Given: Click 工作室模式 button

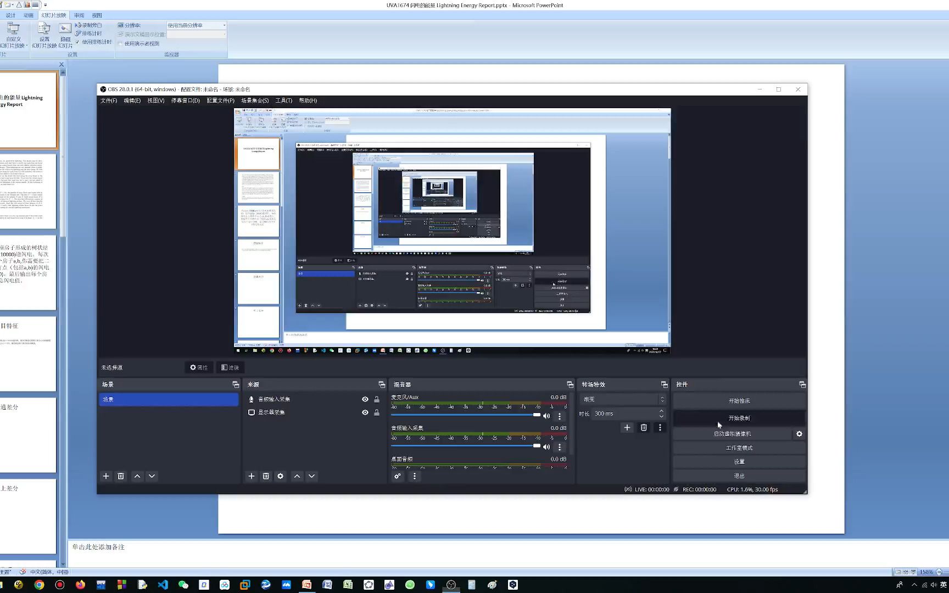Looking at the screenshot, I should (x=739, y=448).
